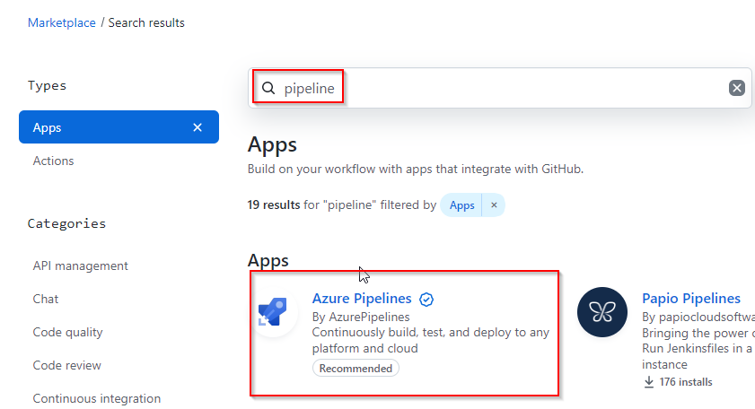Screen dimensions: 755x409
Task: Open the Marketplace breadcrumb link
Action: (62, 22)
